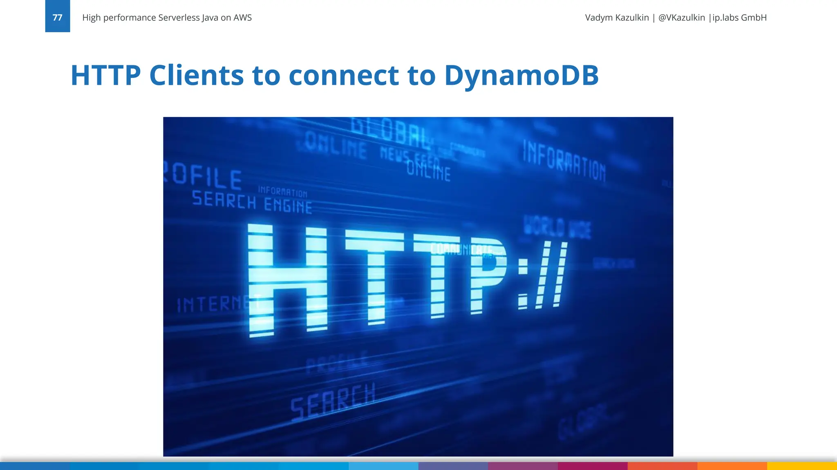This screenshot has height=470, width=837.
Task: Click the Vadym Kazulkin author name
Action: click(x=617, y=18)
